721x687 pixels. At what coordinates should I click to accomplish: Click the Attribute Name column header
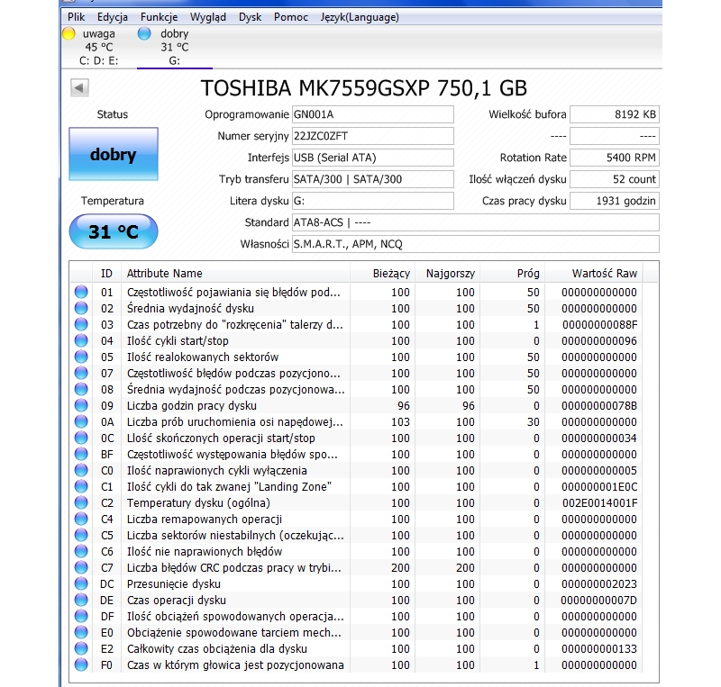(235, 274)
